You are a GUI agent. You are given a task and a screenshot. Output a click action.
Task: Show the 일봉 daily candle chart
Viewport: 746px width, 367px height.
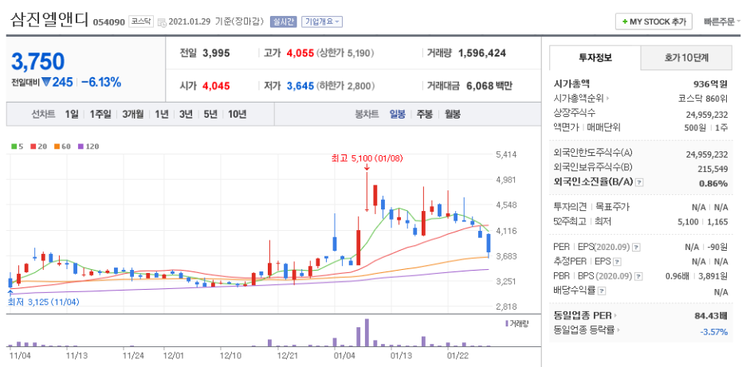click(x=397, y=114)
